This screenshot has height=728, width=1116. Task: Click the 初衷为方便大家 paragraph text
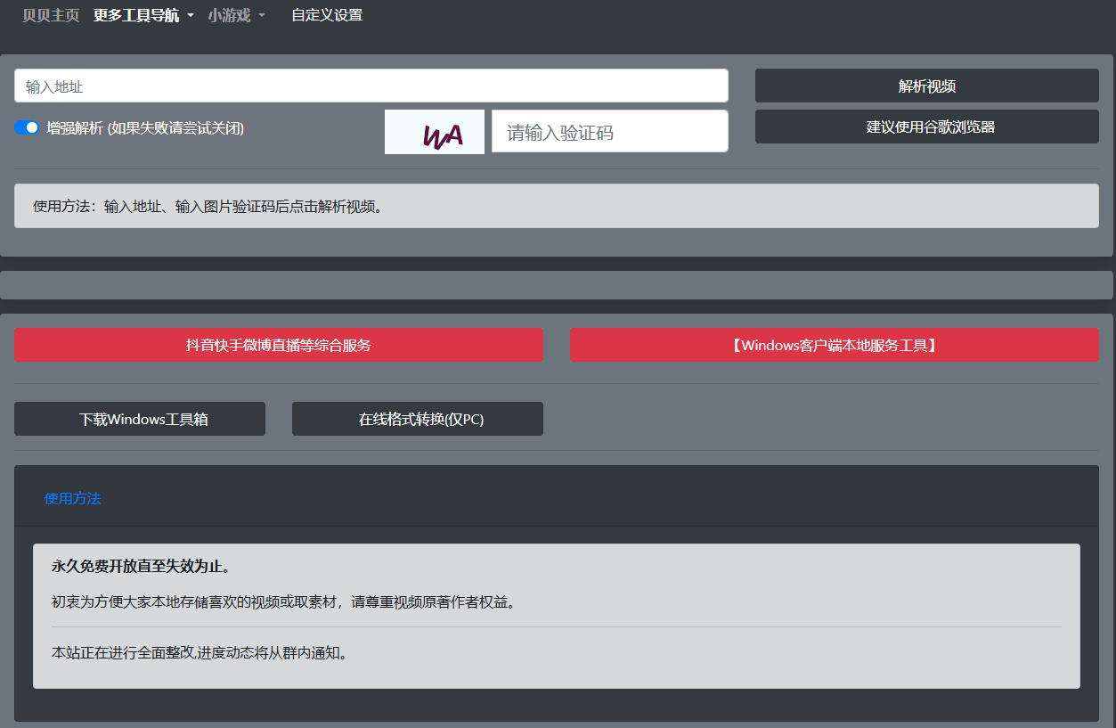click(283, 601)
